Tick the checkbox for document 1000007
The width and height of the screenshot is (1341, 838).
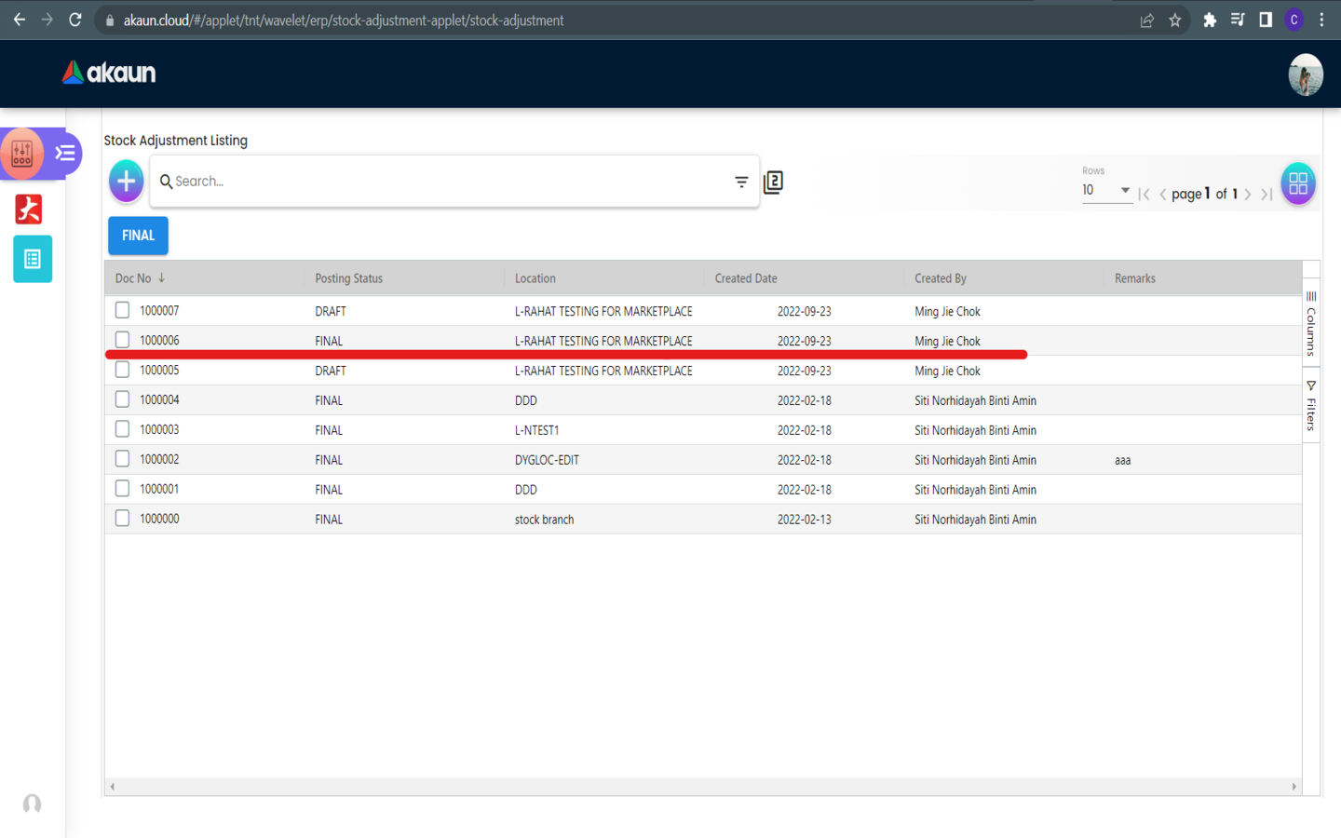122,310
